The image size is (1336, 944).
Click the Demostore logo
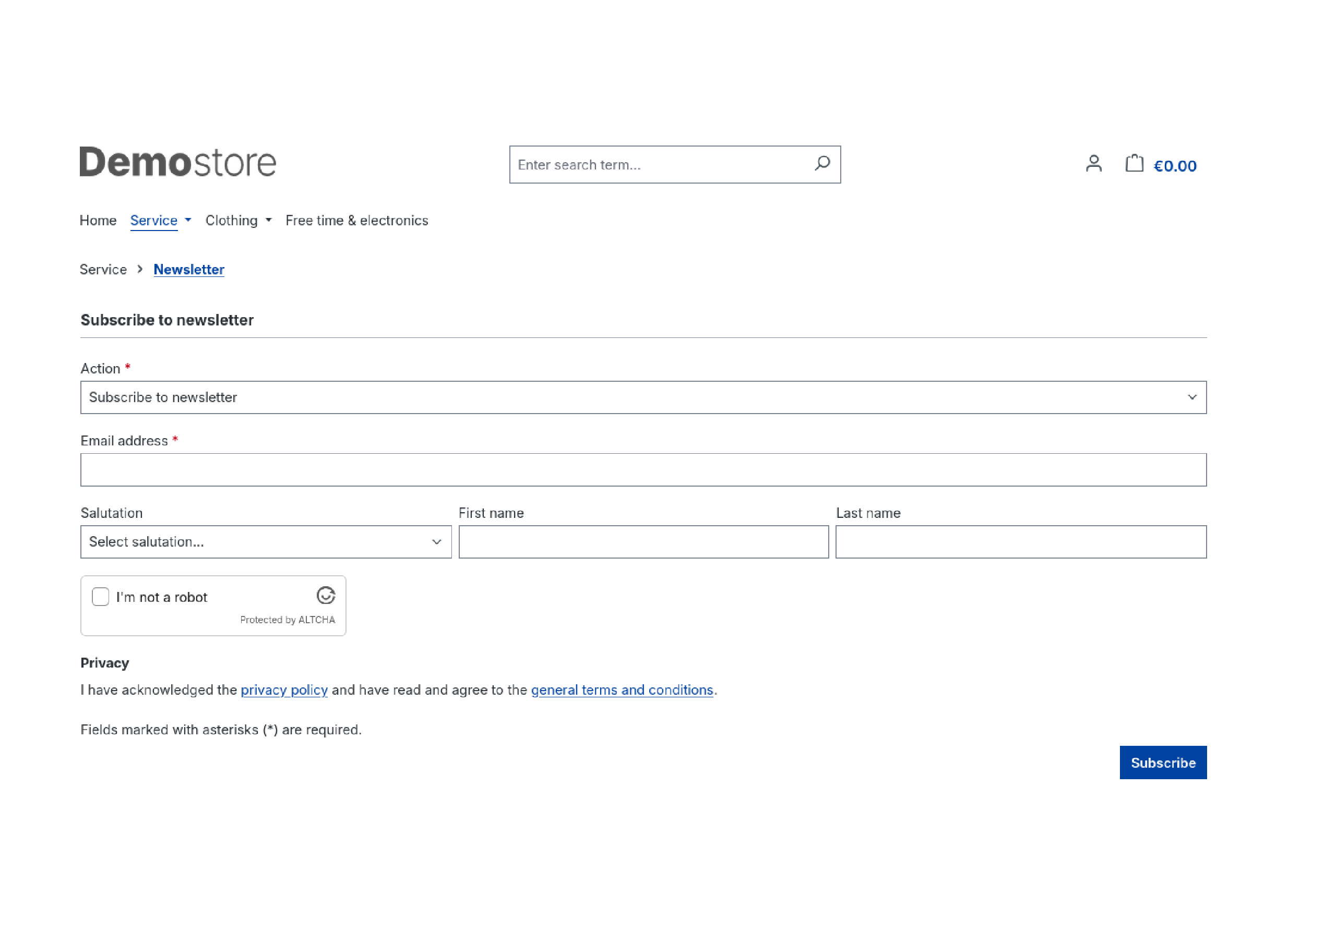click(178, 162)
